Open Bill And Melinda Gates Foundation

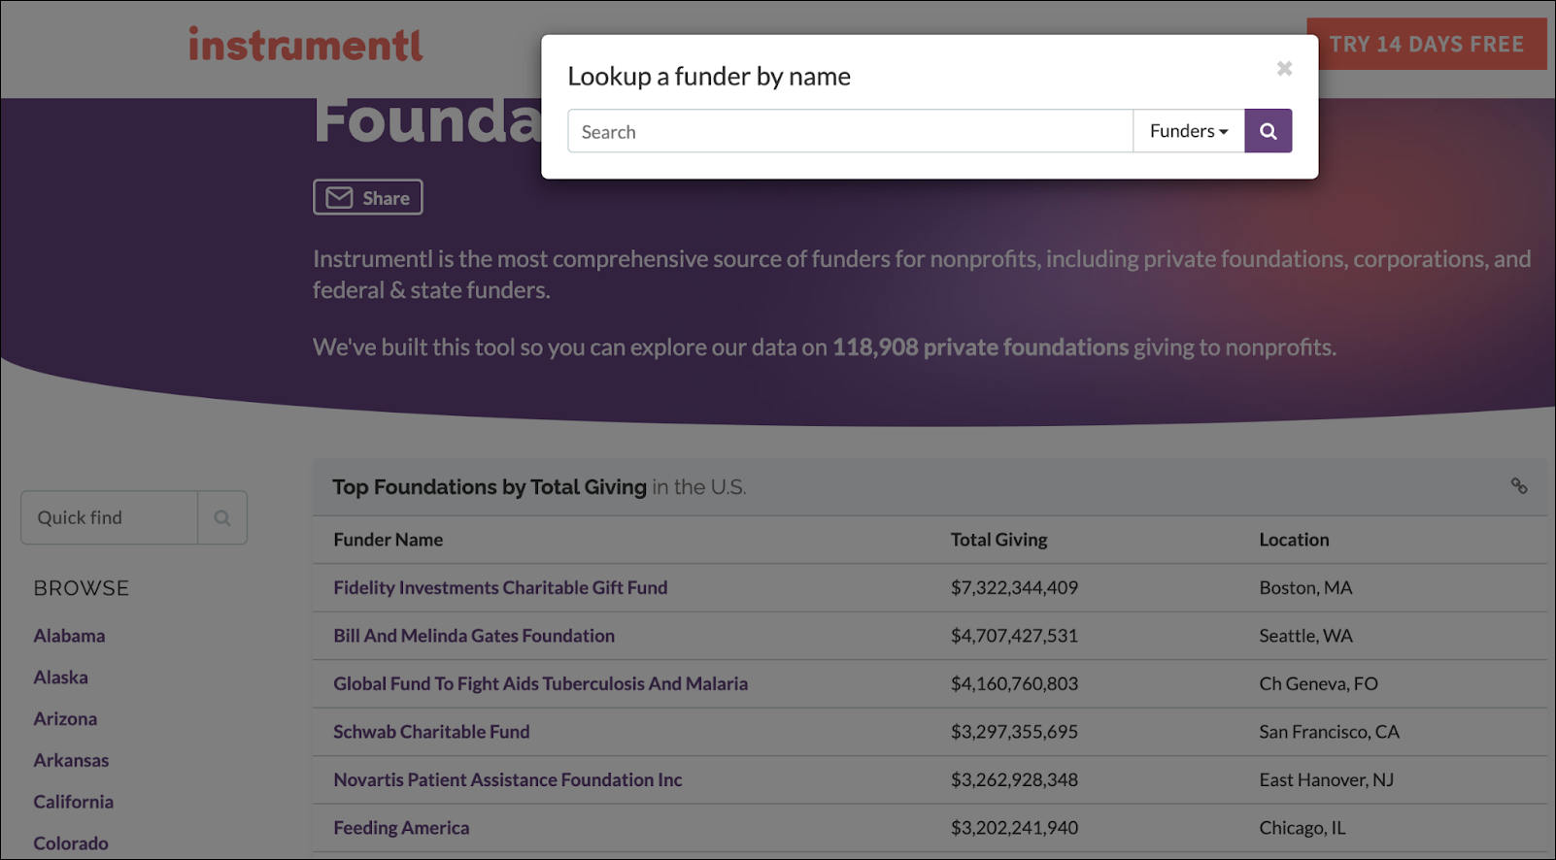pyautogui.click(x=474, y=636)
